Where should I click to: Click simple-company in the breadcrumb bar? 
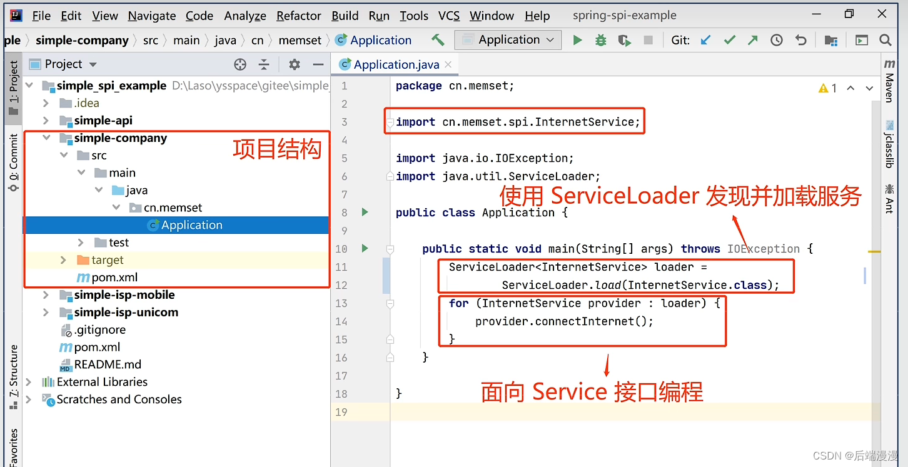point(82,41)
